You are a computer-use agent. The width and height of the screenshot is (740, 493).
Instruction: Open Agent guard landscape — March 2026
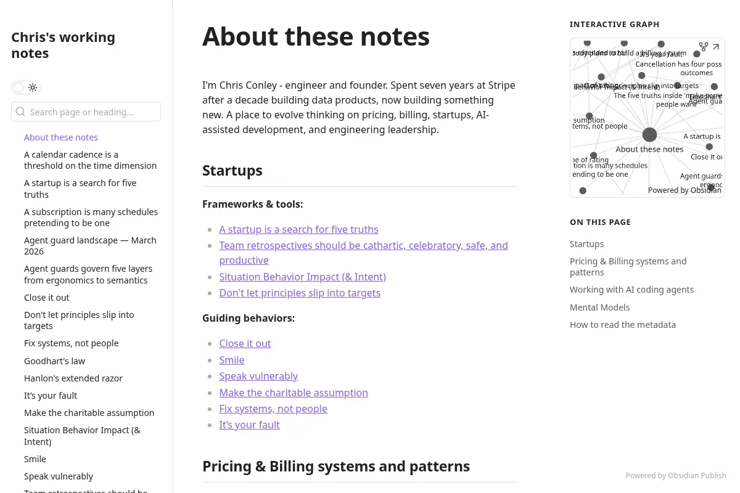pyautogui.click(x=90, y=246)
